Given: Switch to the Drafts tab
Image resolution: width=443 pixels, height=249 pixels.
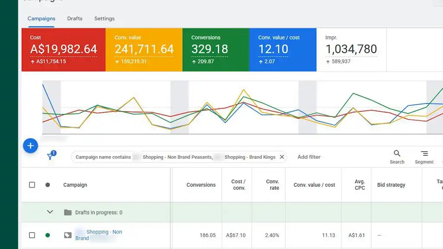Looking at the screenshot, I should coord(75,19).
